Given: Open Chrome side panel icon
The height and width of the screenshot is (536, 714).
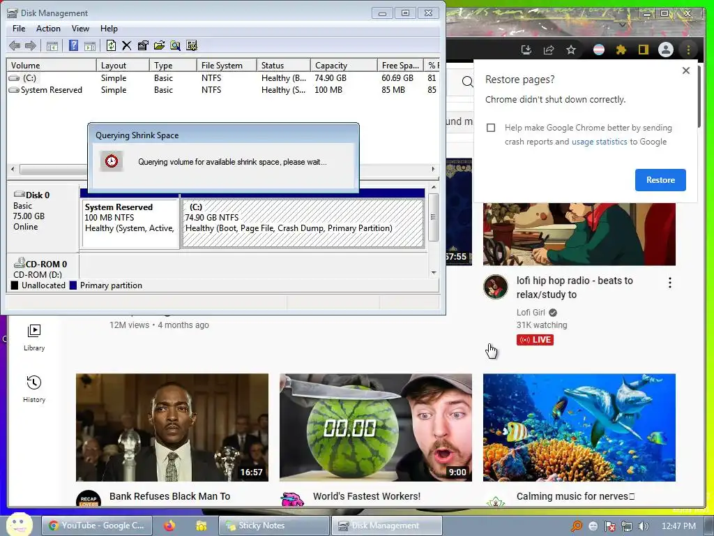Looking at the screenshot, I should coord(644,50).
